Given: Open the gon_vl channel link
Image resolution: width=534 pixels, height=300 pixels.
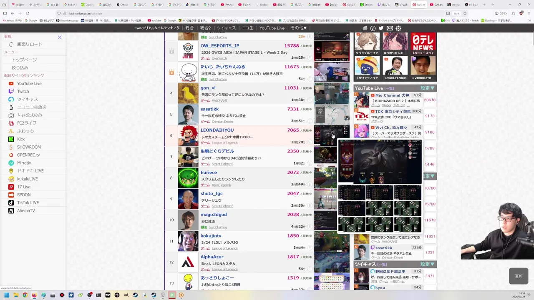Looking at the screenshot, I should point(208,88).
